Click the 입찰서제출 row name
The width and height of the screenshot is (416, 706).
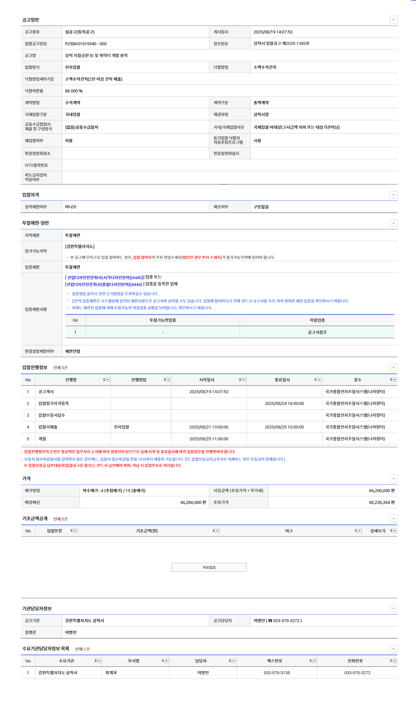48,427
